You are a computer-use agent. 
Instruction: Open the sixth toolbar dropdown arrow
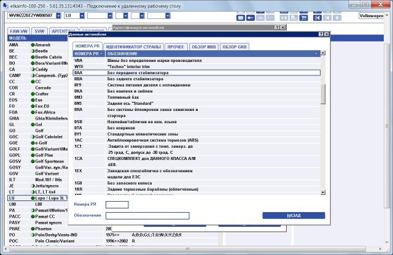(x=168, y=15)
